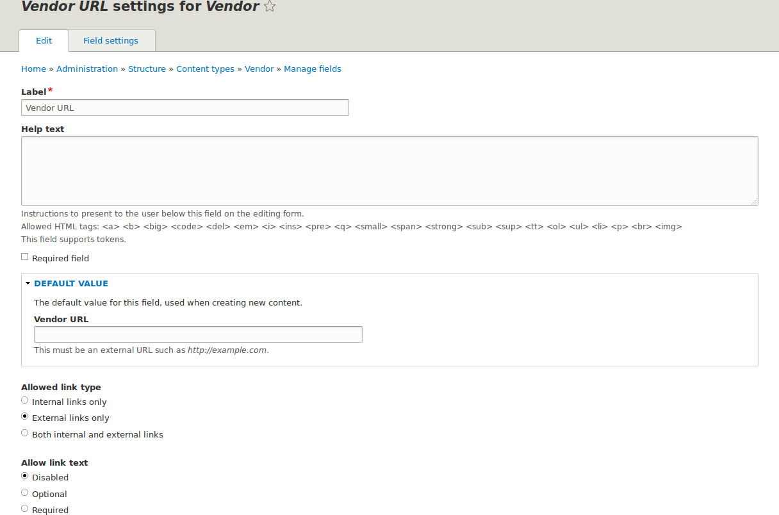The image size is (779, 515).
Task: Open the Structure breadcrumb link
Action: [147, 69]
